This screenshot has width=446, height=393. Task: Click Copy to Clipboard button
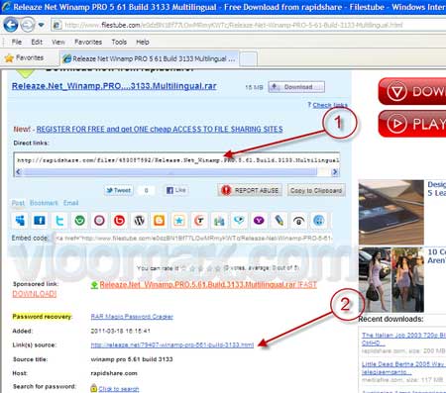click(316, 191)
